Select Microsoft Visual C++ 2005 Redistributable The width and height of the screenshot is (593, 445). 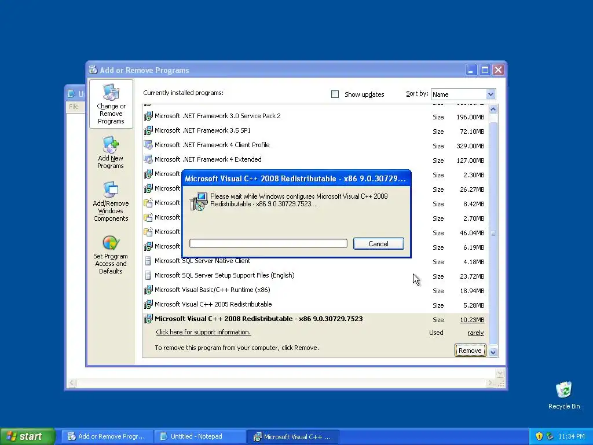[213, 304]
